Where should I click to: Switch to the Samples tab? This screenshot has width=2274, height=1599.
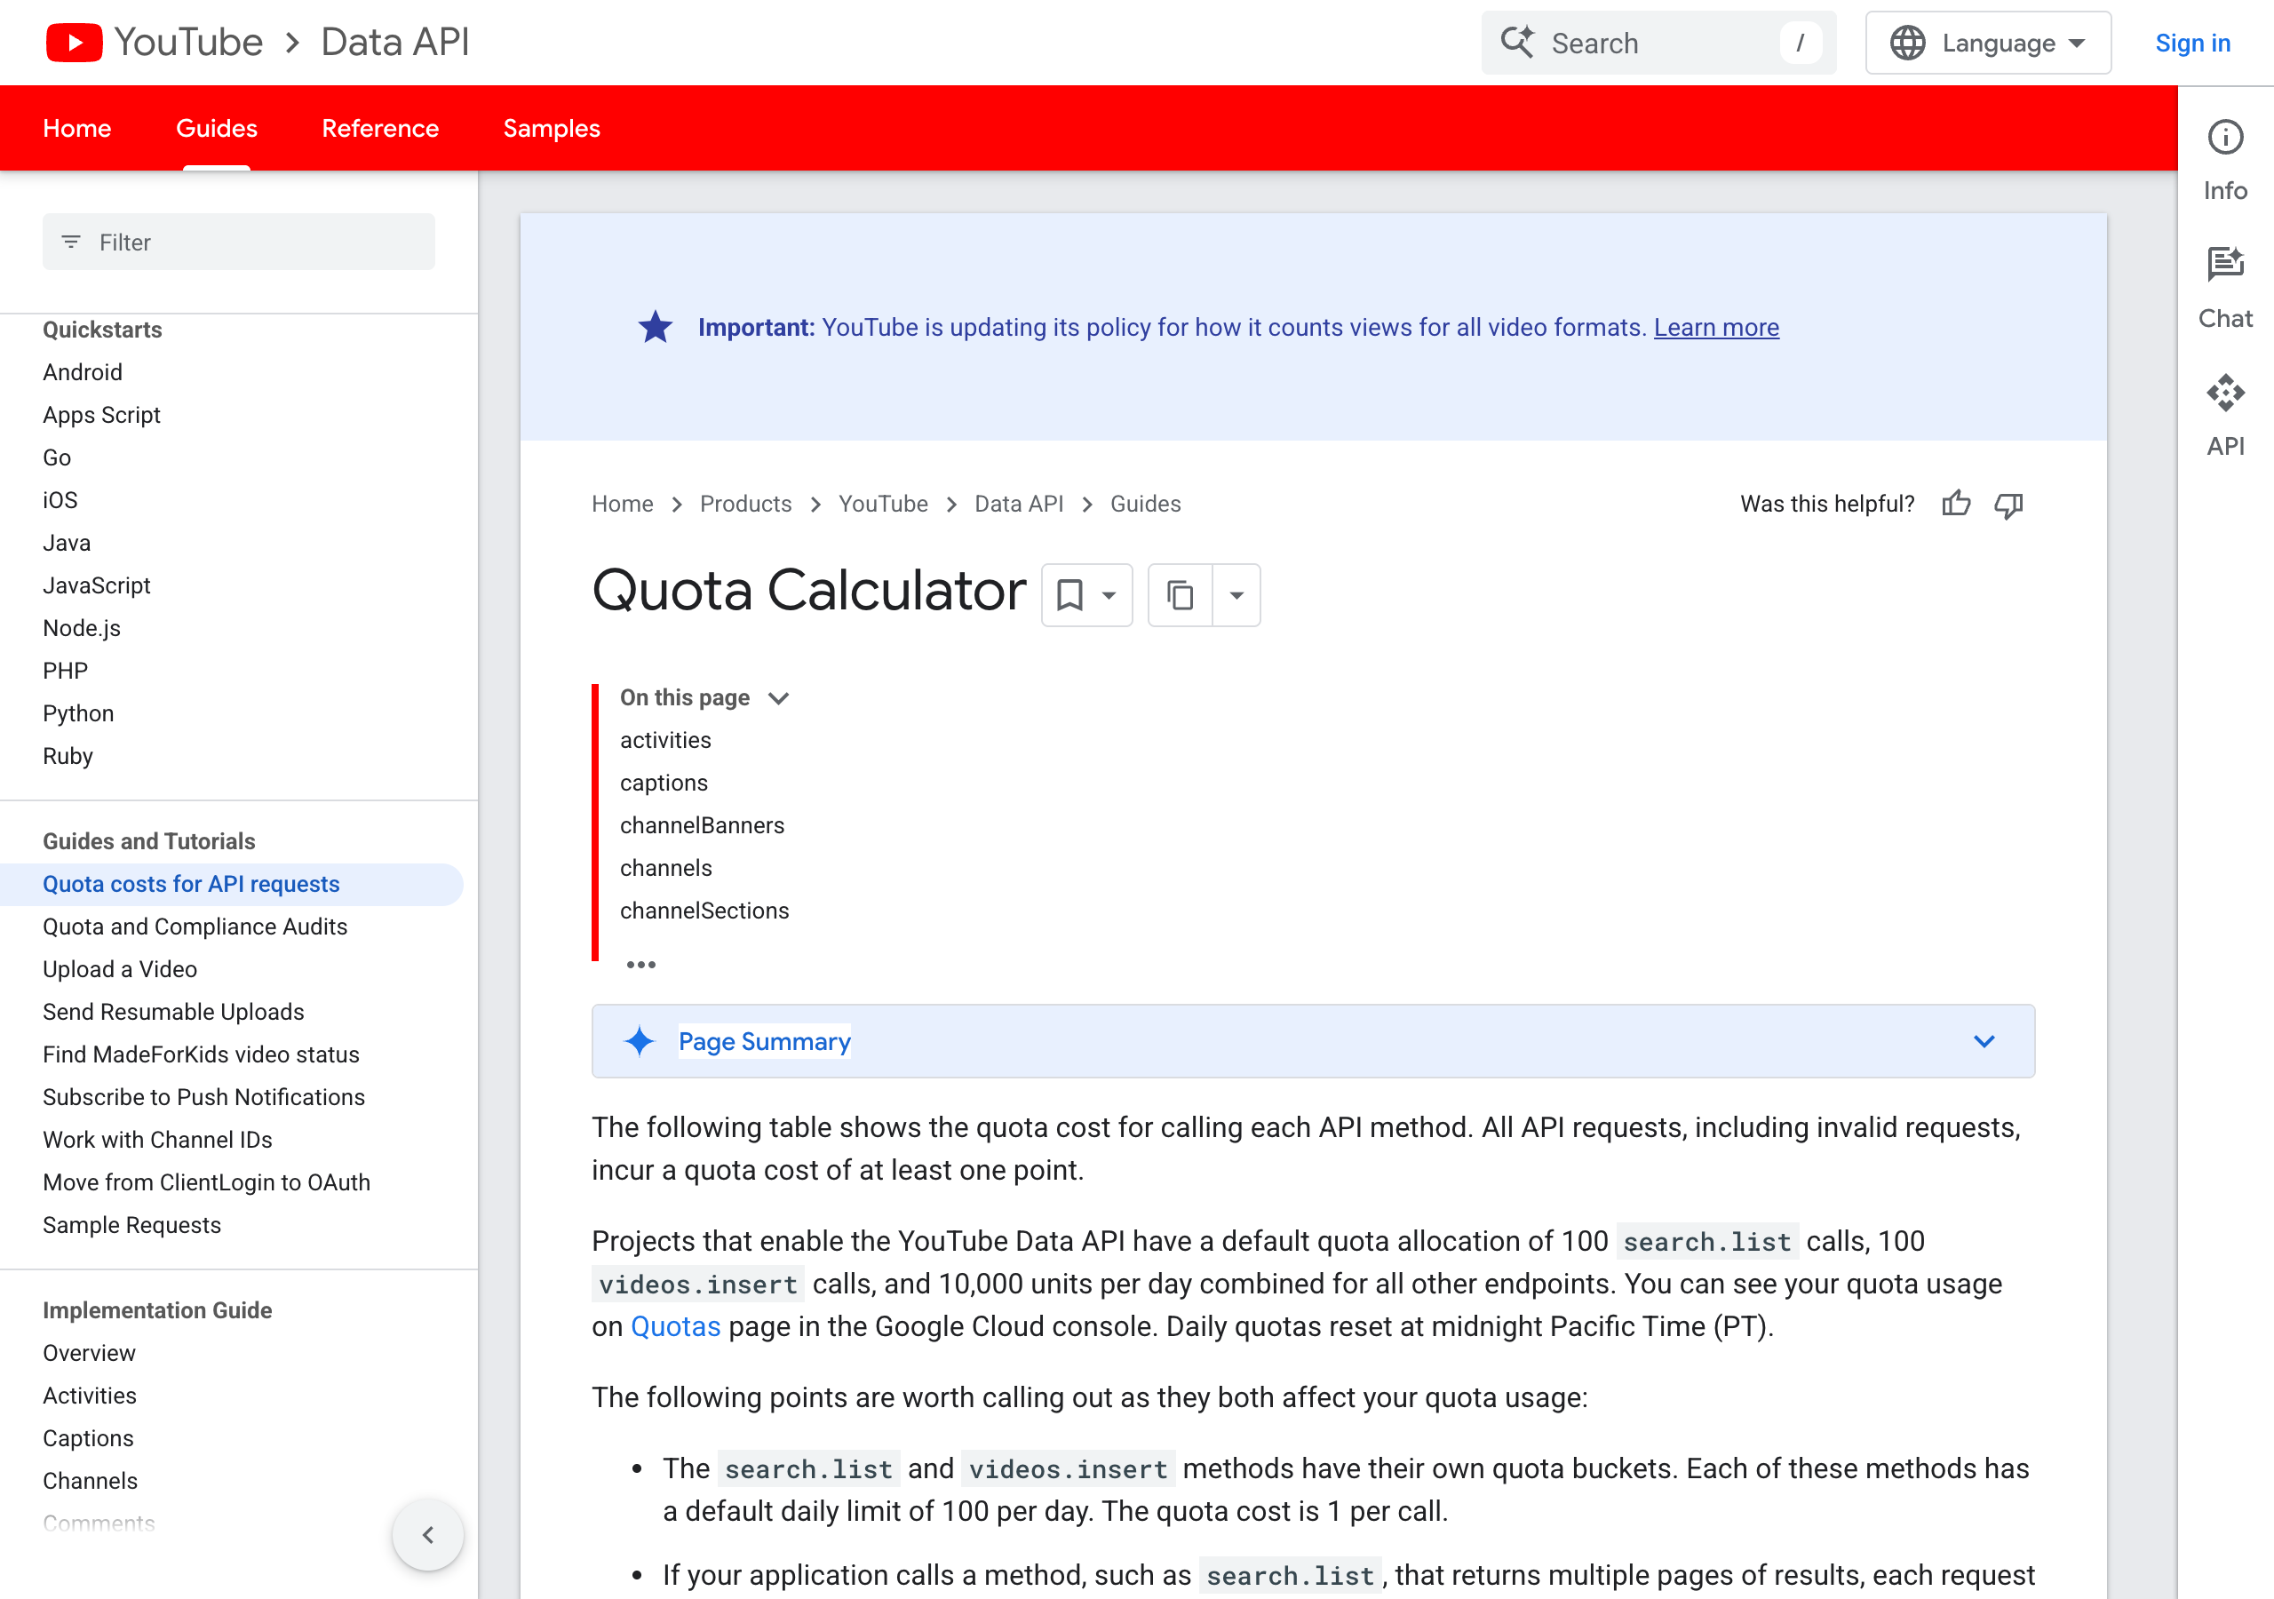pyautogui.click(x=552, y=128)
